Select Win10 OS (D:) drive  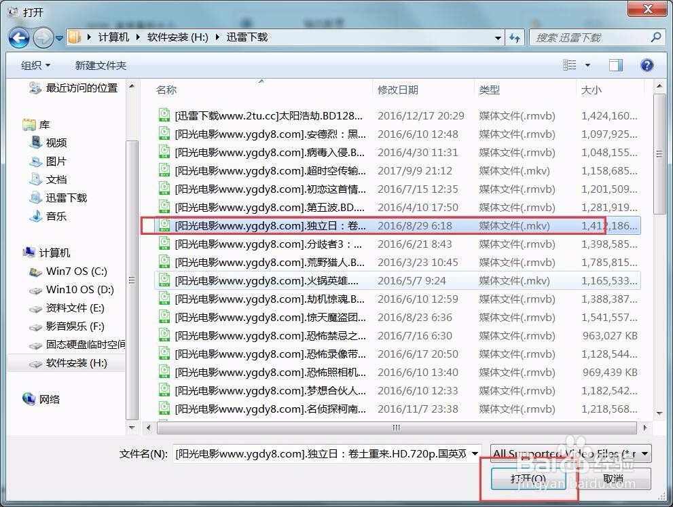tap(71, 290)
